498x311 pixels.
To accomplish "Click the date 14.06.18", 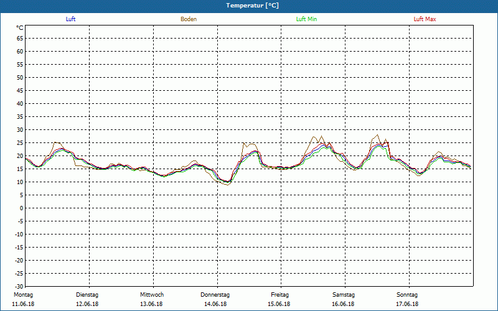I will (x=215, y=304).
